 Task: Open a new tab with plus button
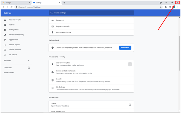point(64,3)
